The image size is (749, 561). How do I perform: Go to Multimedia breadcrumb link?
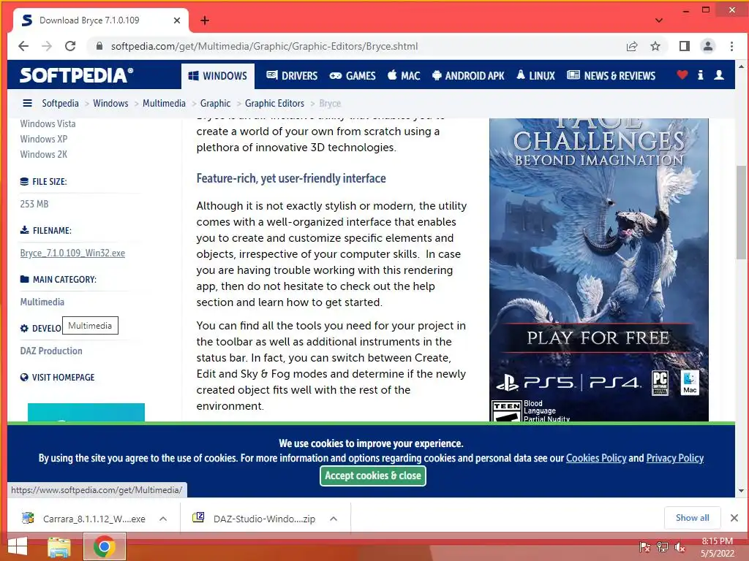[x=164, y=103]
